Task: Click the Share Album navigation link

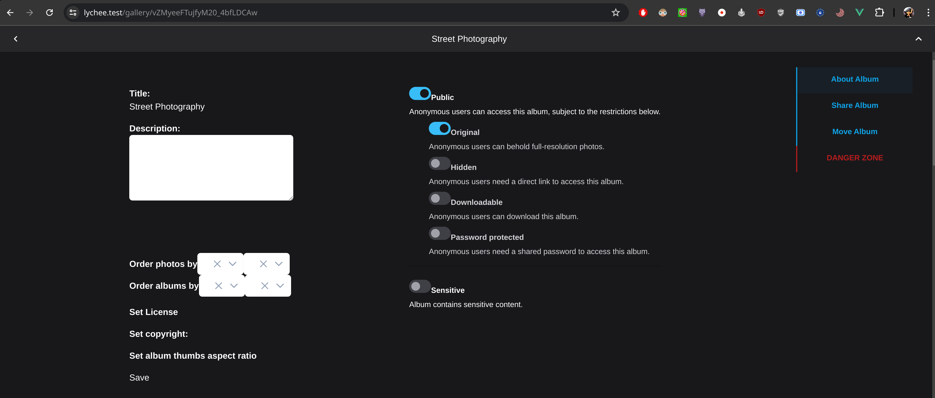Action: pos(854,105)
